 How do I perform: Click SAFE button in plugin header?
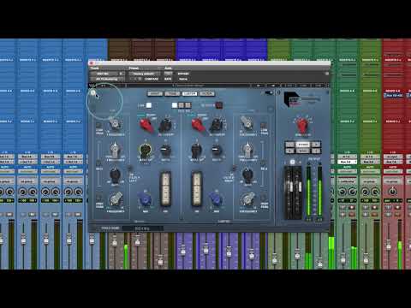point(168,79)
